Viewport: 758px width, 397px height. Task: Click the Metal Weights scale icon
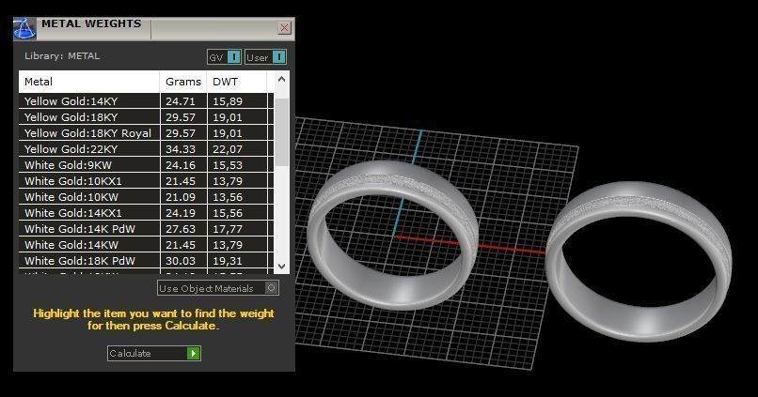24,28
